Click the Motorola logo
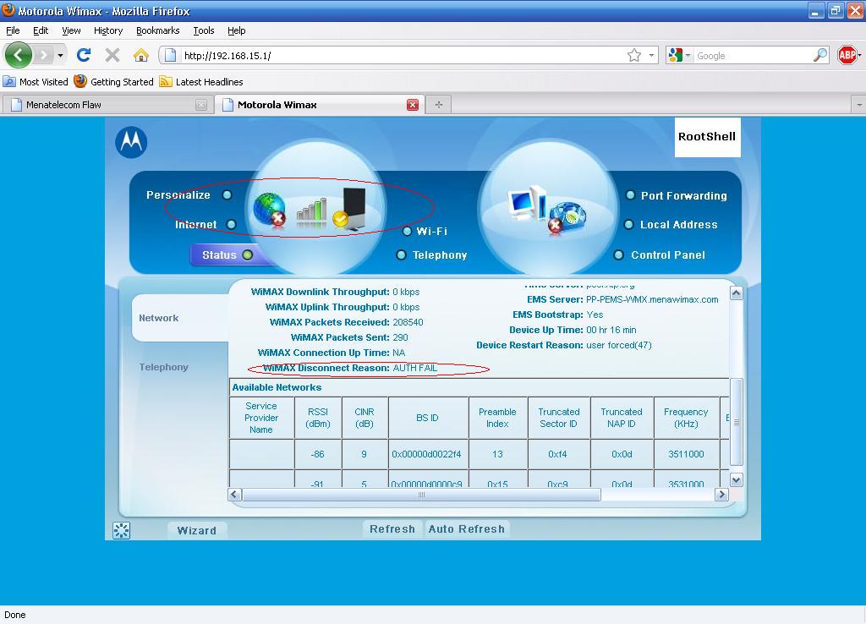The height and width of the screenshot is (624, 866). 131,142
